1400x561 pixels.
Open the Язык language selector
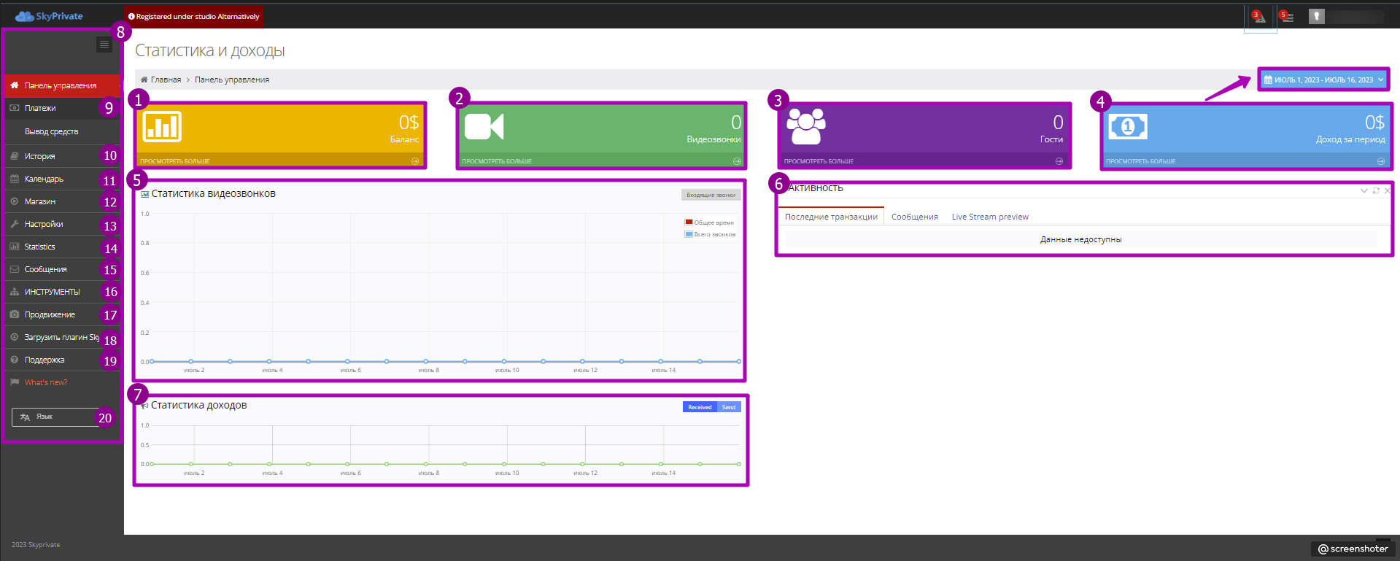coord(55,417)
